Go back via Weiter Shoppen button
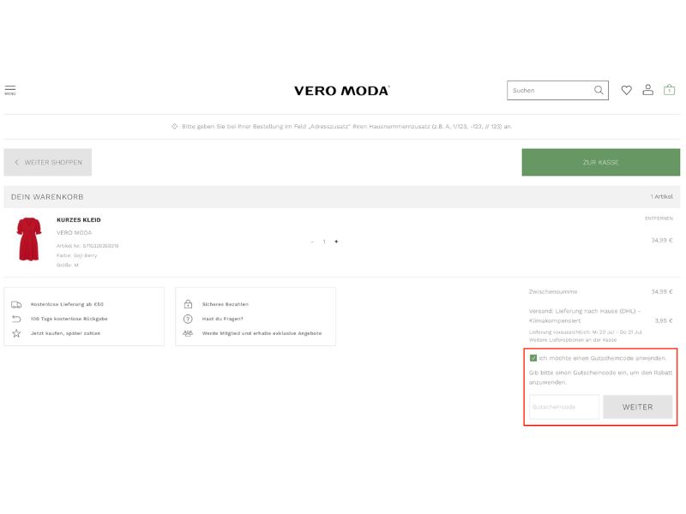The width and height of the screenshot is (686, 514). point(48,162)
